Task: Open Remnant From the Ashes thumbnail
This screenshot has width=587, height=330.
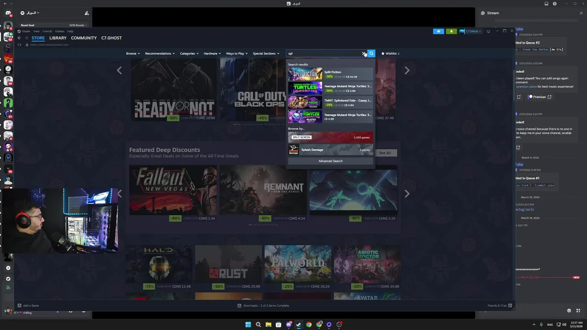Action: [x=263, y=190]
